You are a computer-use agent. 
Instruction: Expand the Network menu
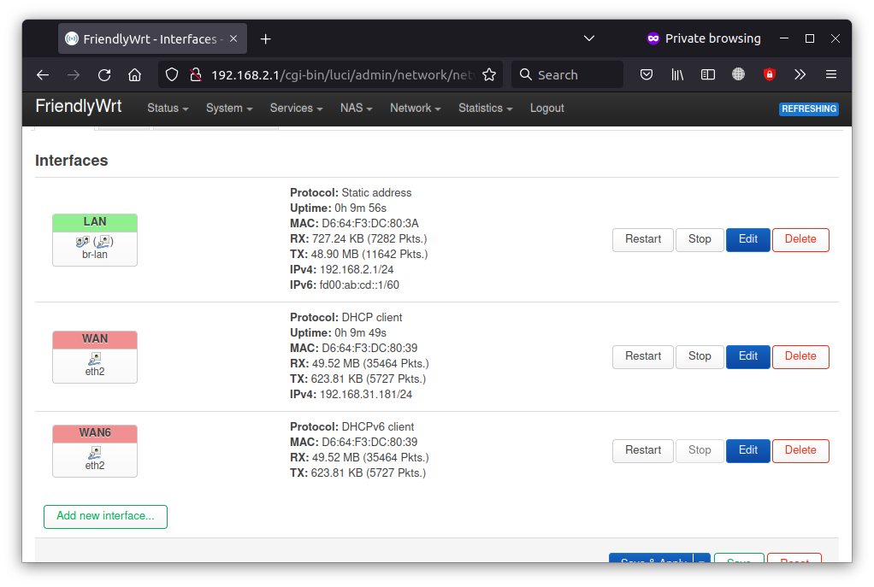(416, 108)
